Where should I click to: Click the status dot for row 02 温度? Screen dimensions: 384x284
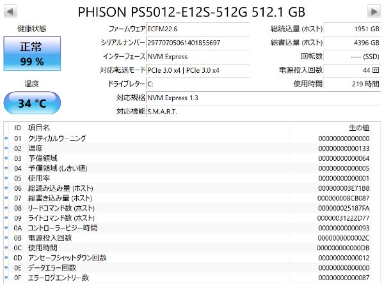tap(6, 148)
